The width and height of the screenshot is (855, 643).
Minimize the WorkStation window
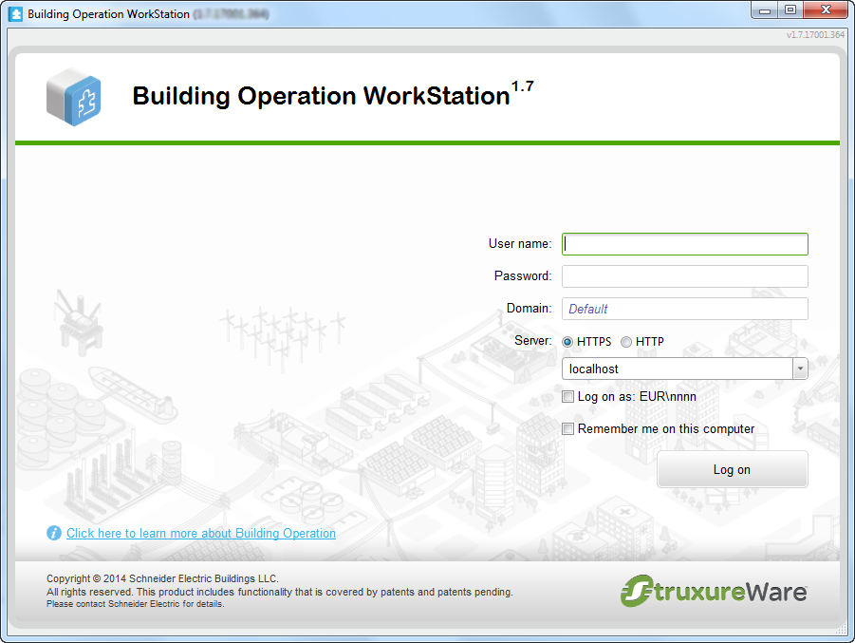pos(766,9)
